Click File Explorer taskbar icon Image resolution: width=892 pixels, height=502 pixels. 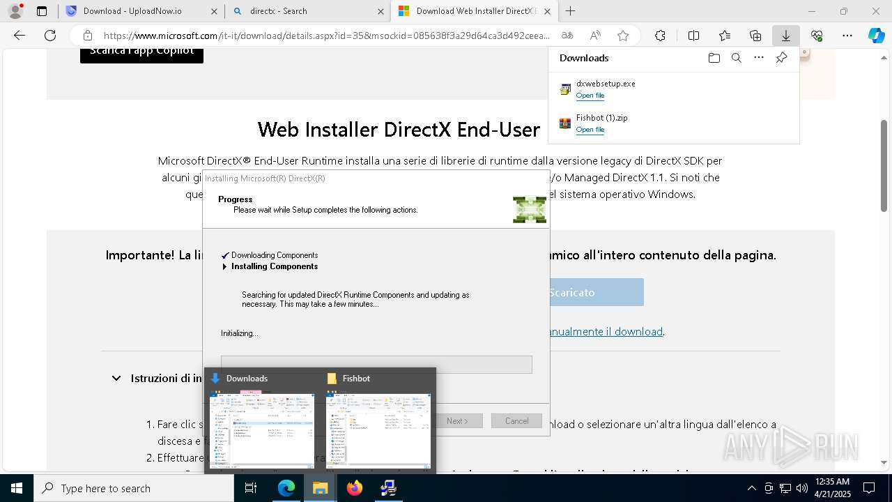tap(320, 488)
